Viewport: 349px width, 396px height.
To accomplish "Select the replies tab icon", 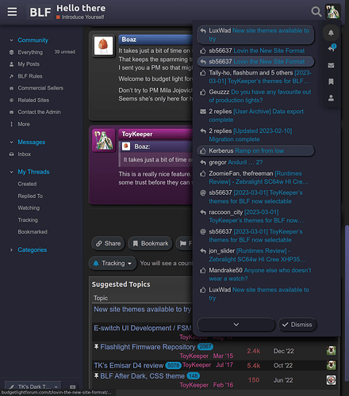I will [332, 48].
